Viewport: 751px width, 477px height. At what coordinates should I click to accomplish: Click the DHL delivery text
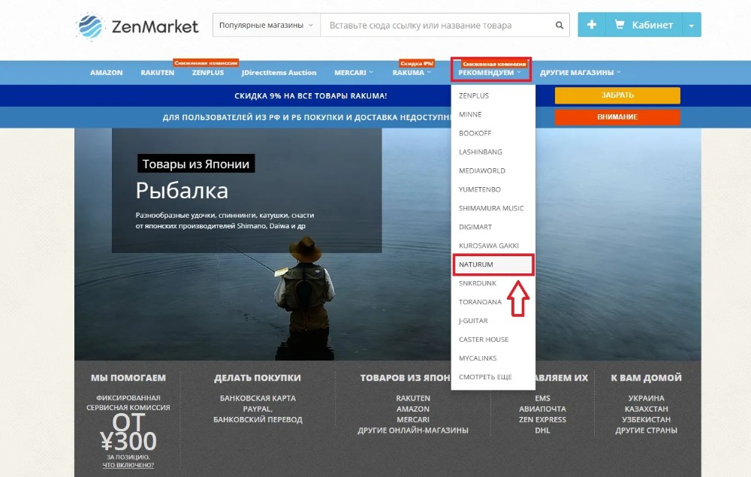[542, 430]
